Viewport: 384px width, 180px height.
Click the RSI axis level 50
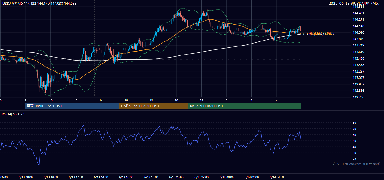[x=354, y=141]
